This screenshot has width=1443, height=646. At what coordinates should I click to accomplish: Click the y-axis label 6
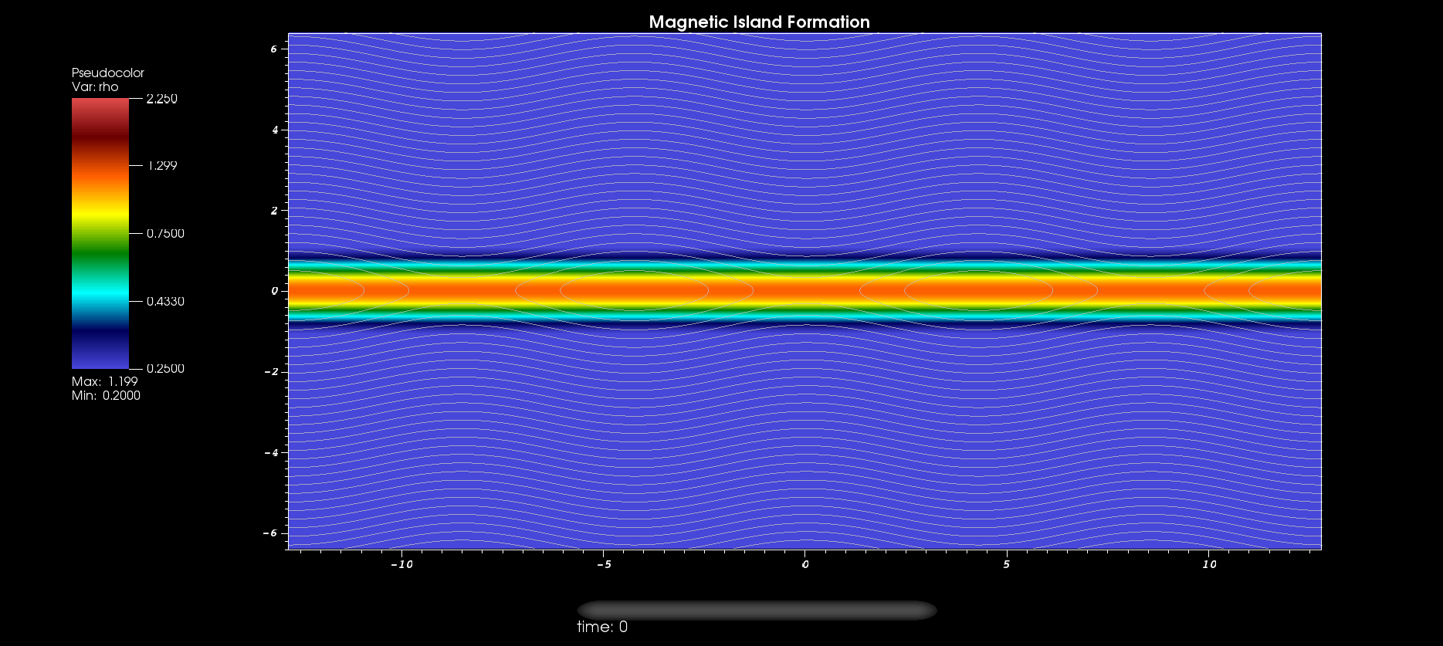273,49
